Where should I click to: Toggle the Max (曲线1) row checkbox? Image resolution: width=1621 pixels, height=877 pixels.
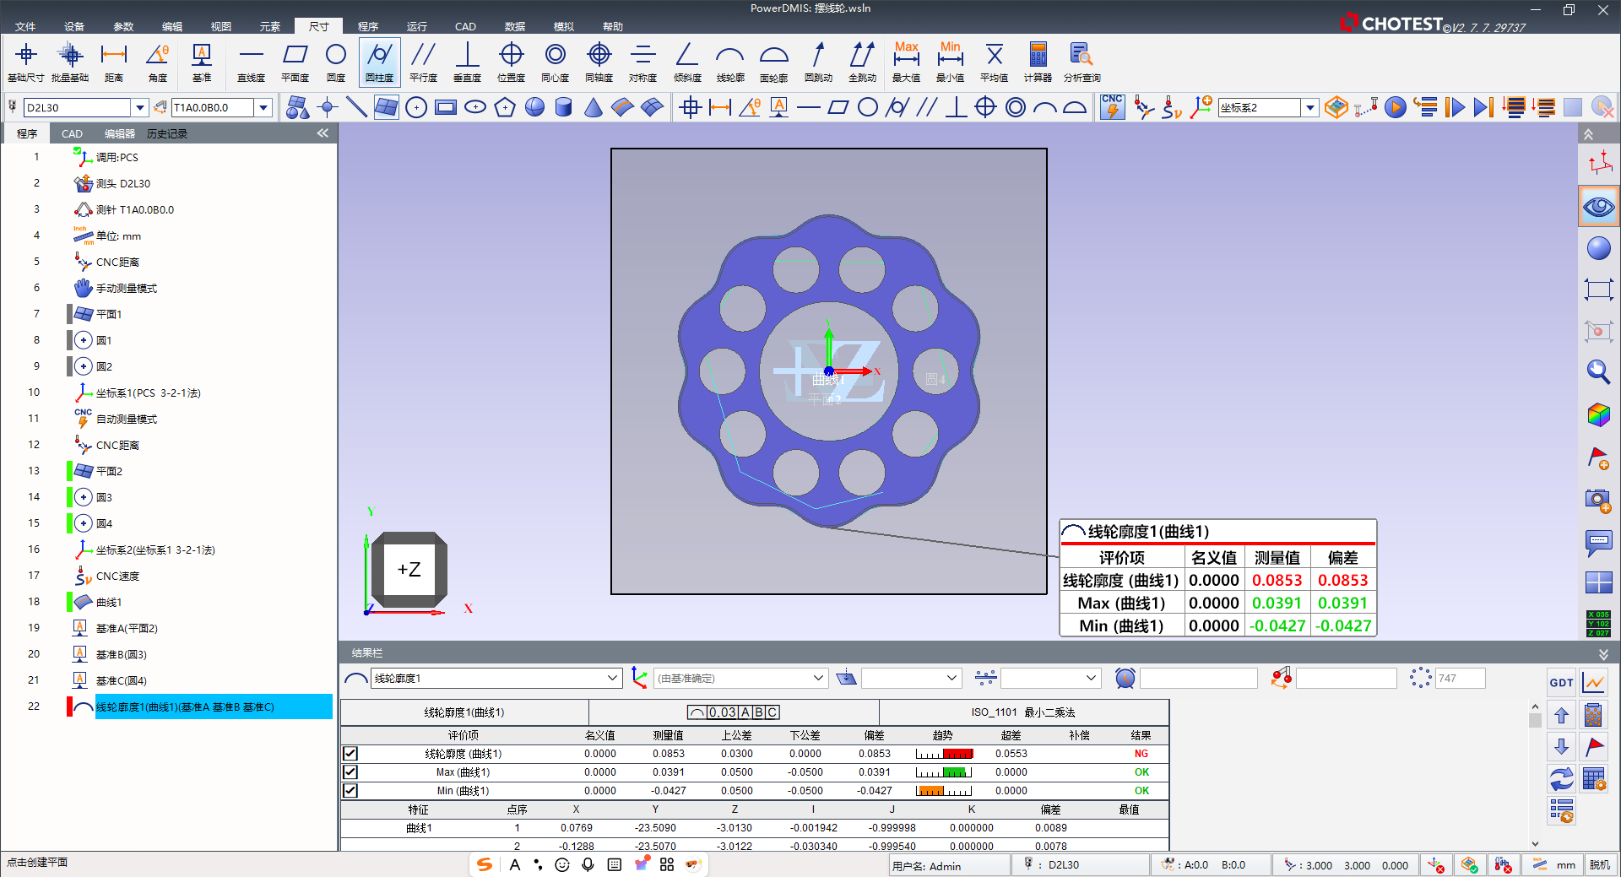point(350,772)
